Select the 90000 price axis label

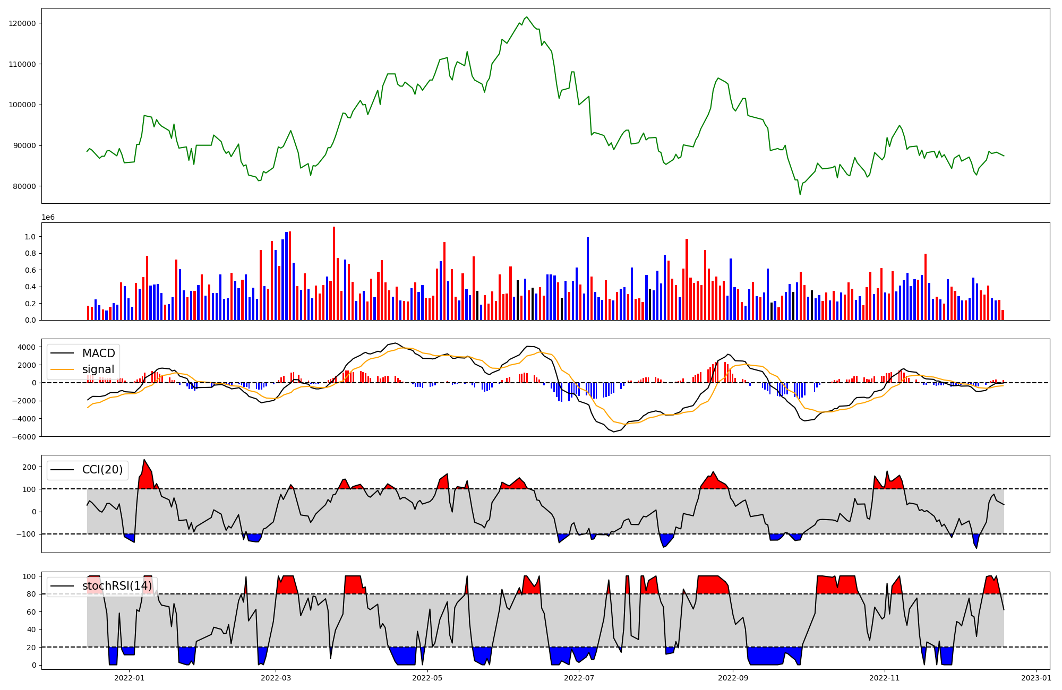tap(24, 146)
